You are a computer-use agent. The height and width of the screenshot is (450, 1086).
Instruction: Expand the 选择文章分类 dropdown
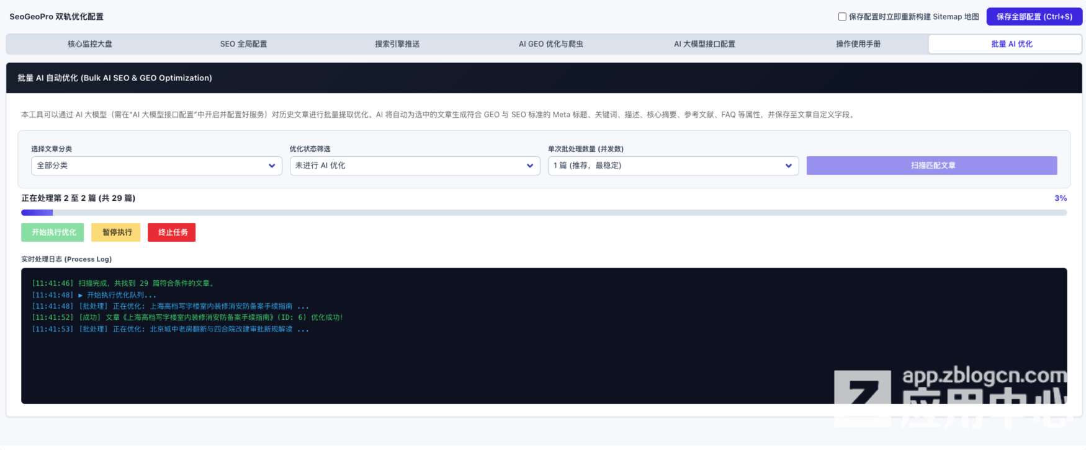(x=156, y=165)
